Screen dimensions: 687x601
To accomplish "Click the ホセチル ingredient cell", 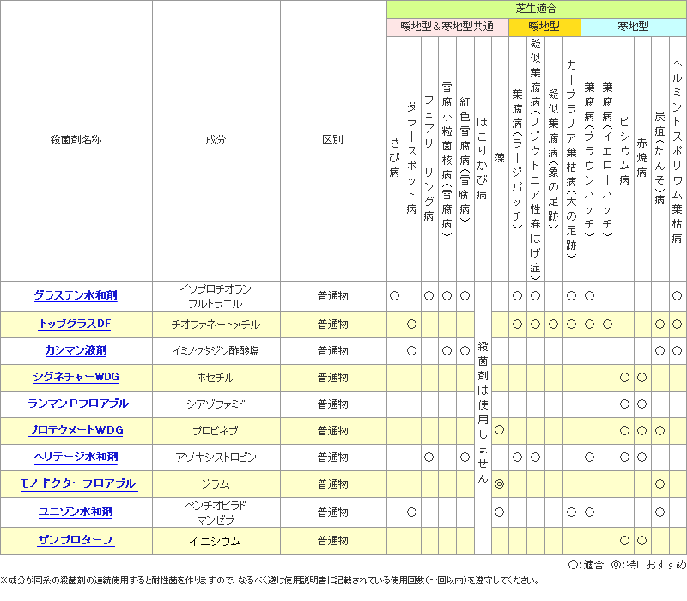I will [216, 378].
